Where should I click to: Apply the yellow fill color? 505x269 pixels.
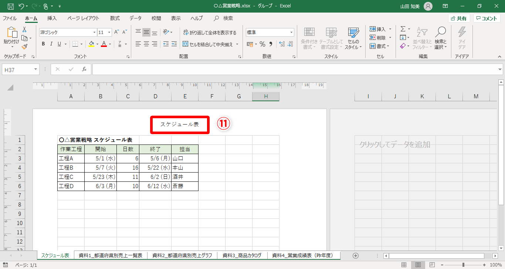tap(92, 44)
